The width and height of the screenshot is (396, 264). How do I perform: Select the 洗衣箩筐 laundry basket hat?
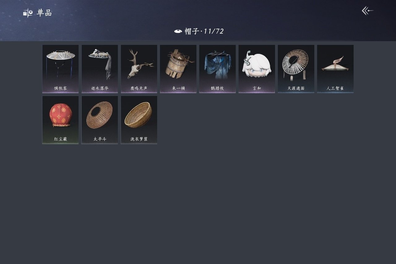click(139, 120)
